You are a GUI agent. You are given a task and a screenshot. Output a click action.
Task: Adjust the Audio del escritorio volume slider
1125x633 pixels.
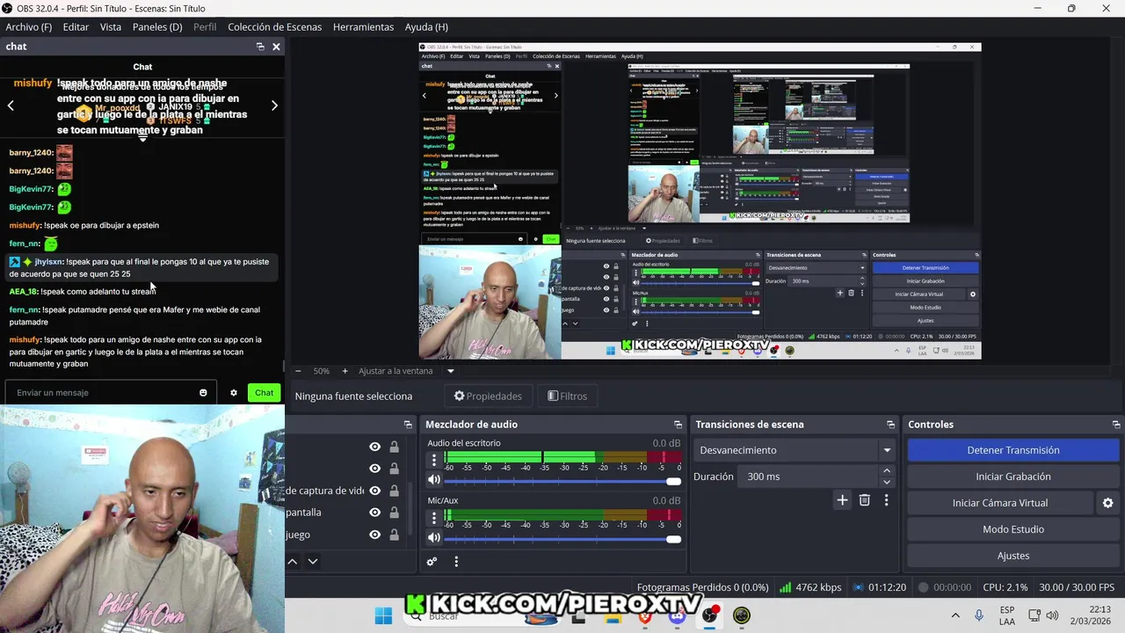coord(562,481)
